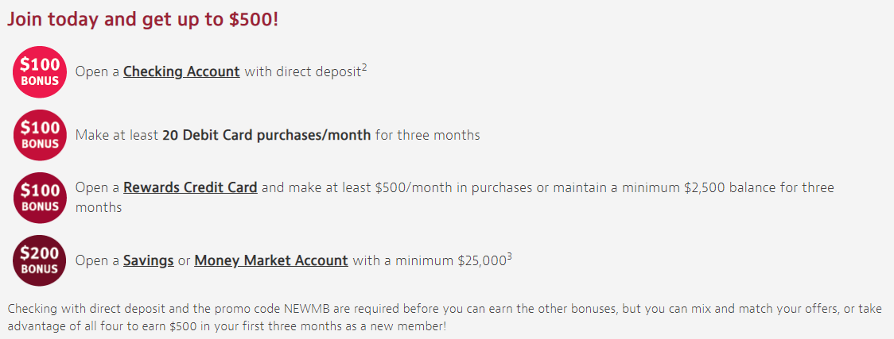Follow the Savings link

coord(148,260)
